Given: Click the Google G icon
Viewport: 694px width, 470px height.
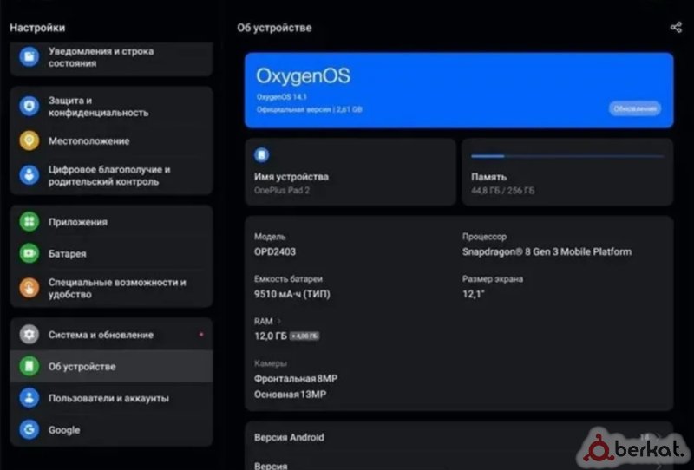Looking at the screenshot, I should pos(29,429).
